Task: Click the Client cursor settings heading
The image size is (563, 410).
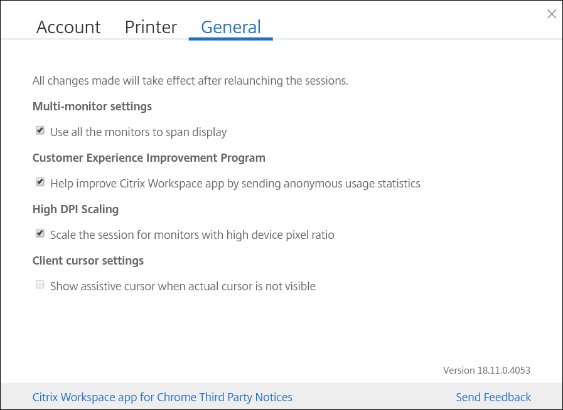Action: click(x=88, y=260)
